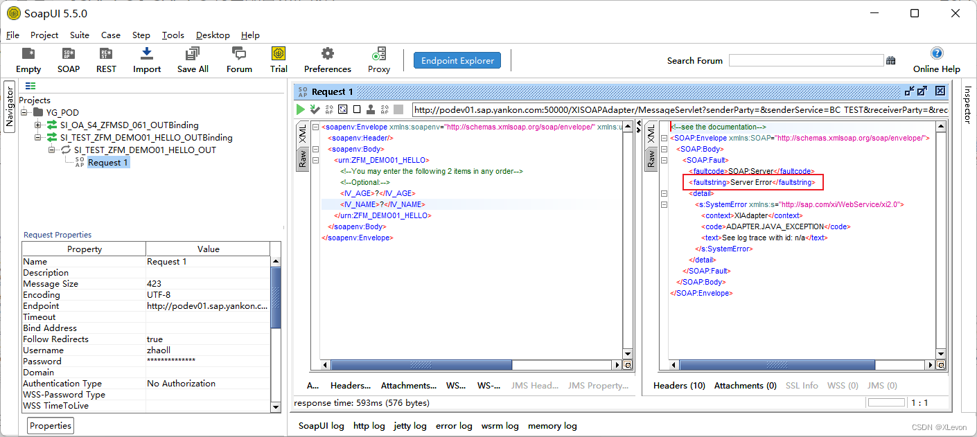Click the SI_TEST_ZFM_DEMO01_HELLO_OUT operation icon
Viewport: 977px width, 437px height.
click(x=66, y=150)
